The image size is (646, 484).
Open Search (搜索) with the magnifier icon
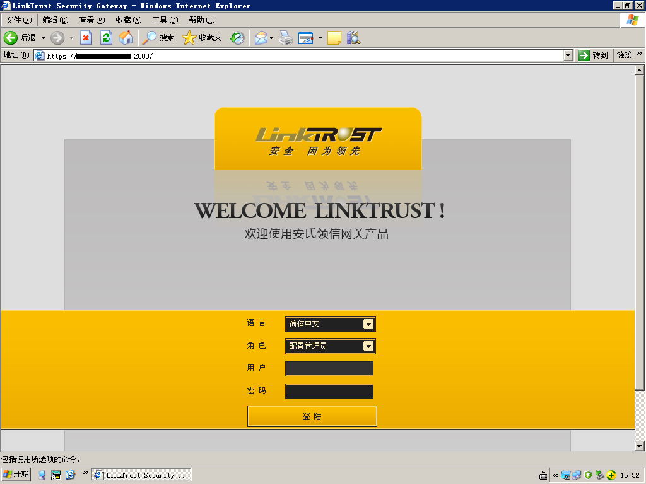click(x=149, y=38)
